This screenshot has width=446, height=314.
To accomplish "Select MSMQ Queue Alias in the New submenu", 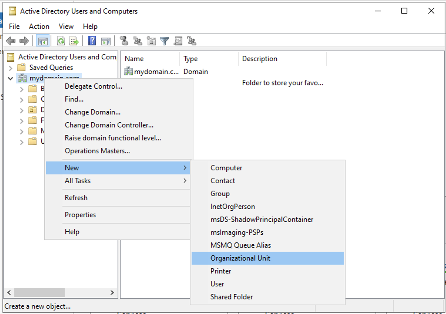I will 268,245.
